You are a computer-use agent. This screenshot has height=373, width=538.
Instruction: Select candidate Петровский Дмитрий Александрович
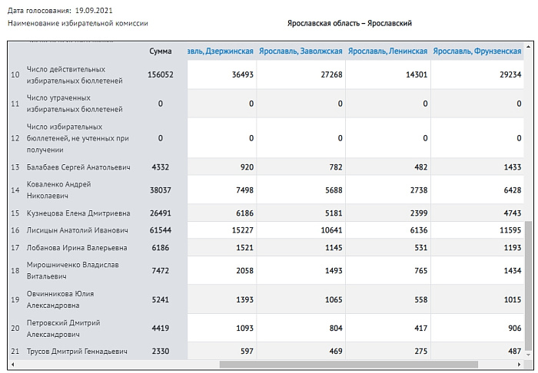[x=64, y=328]
